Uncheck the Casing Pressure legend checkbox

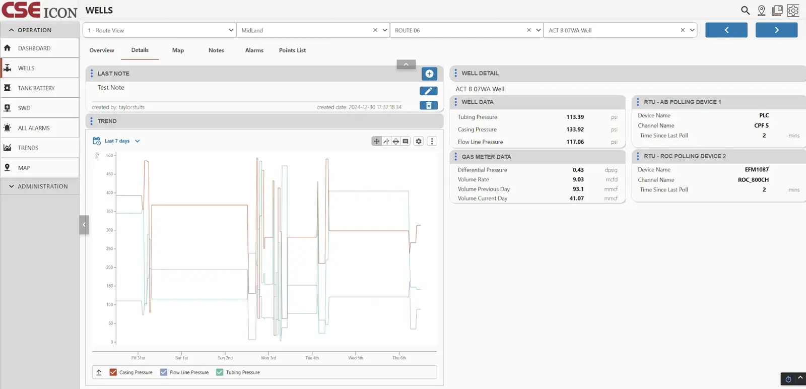(x=113, y=372)
